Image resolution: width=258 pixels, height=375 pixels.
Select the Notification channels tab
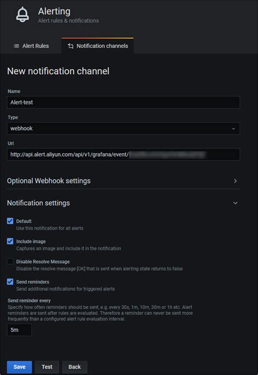pyautogui.click(x=97, y=46)
